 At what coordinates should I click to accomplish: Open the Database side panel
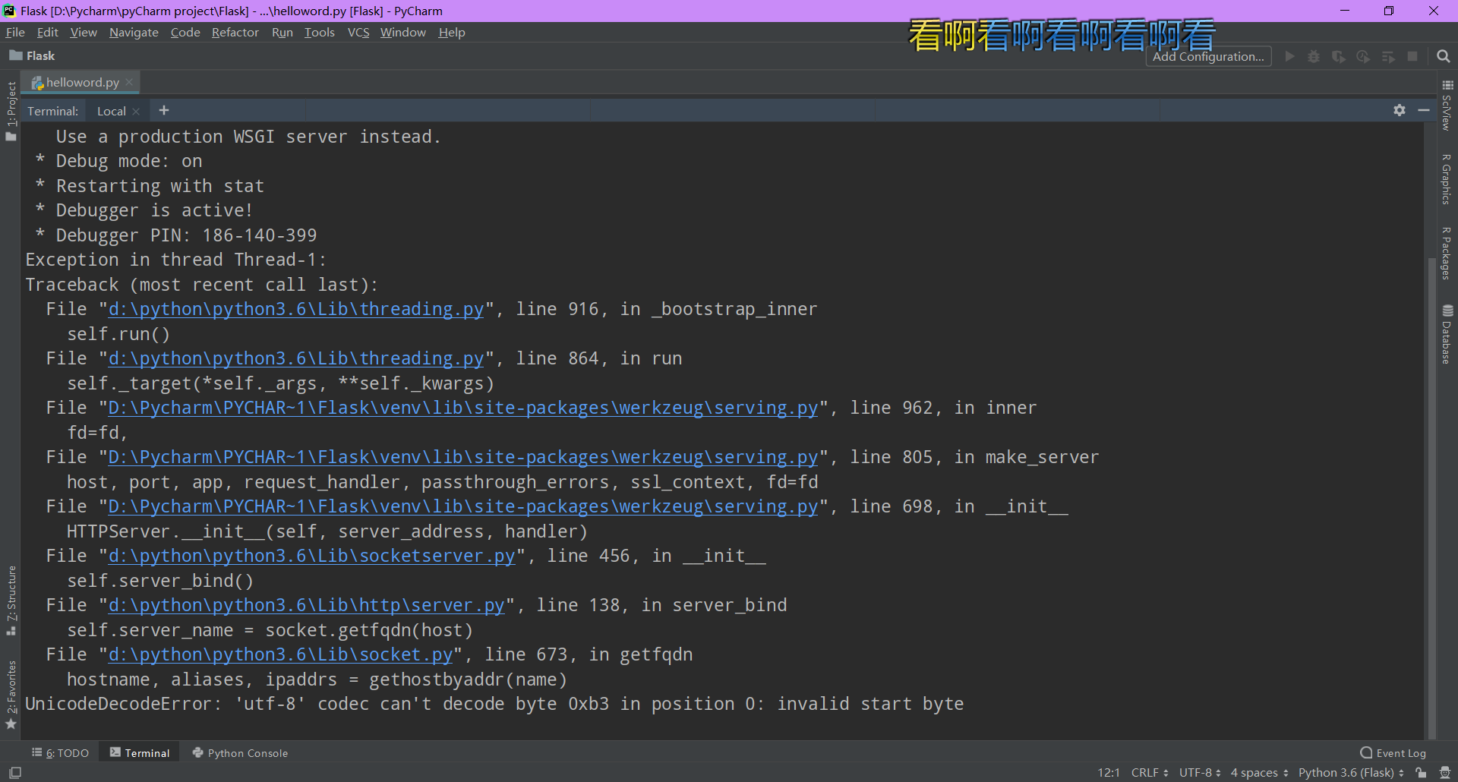[x=1447, y=334]
